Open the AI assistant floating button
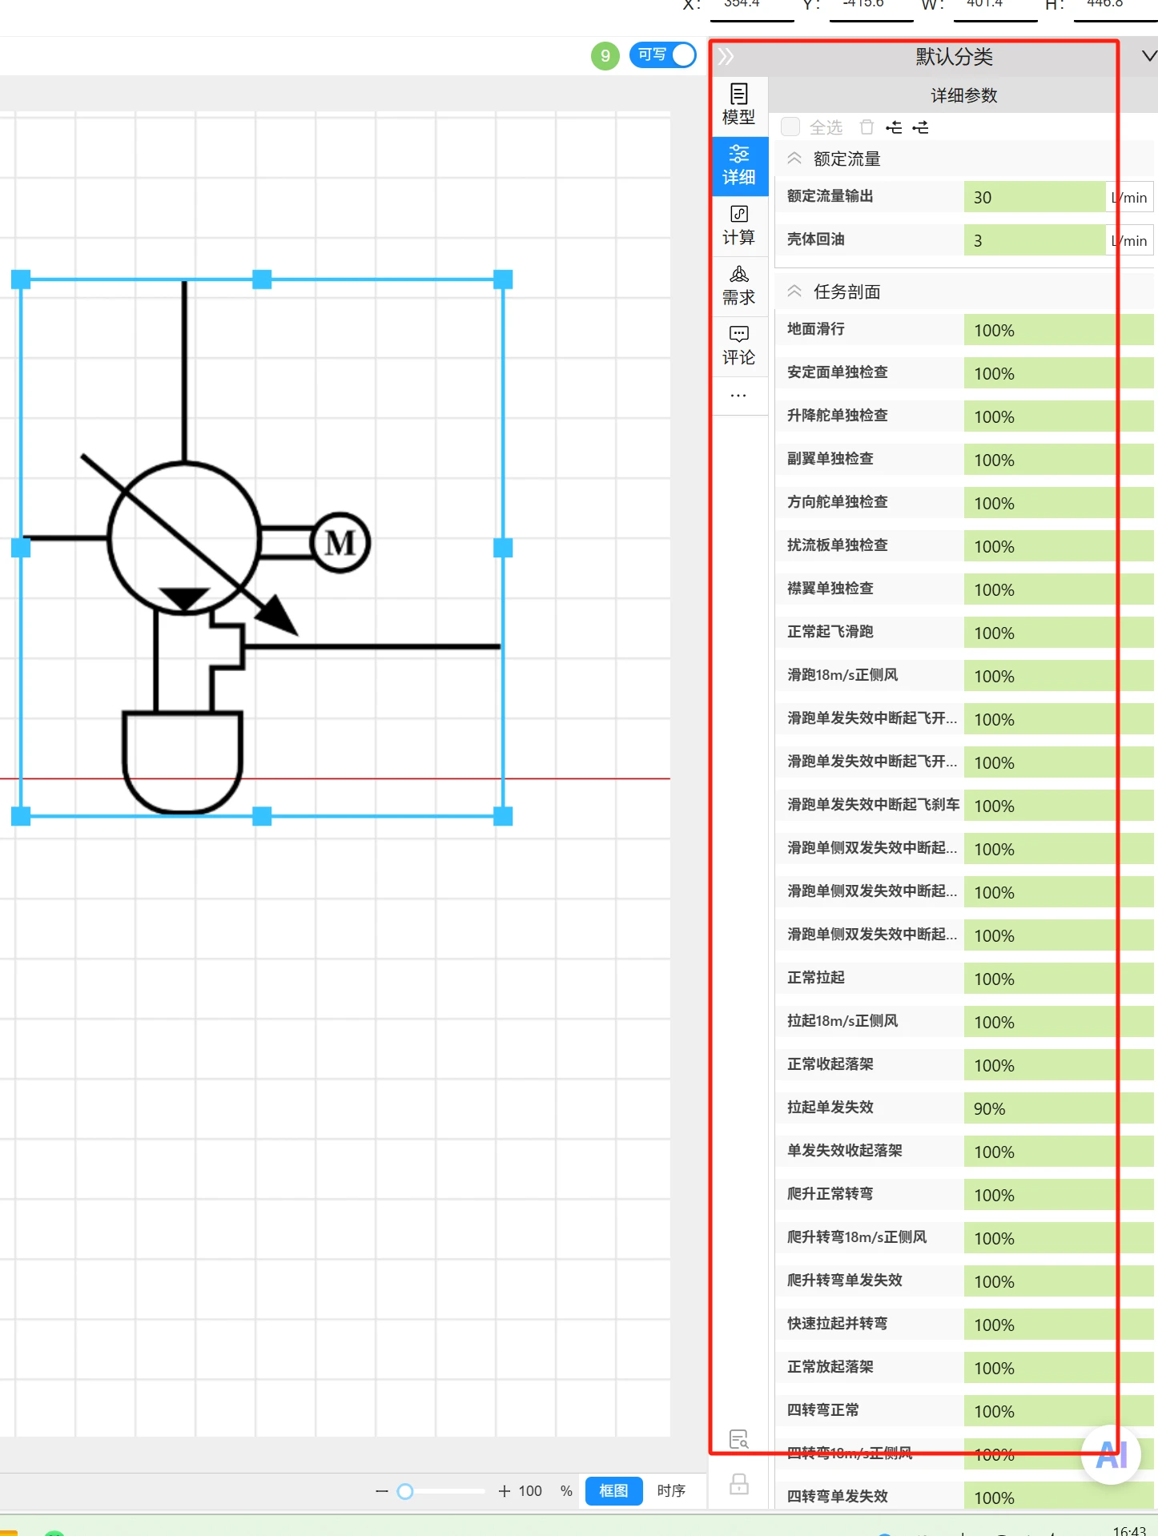The image size is (1158, 1536). click(x=1112, y=1454)
